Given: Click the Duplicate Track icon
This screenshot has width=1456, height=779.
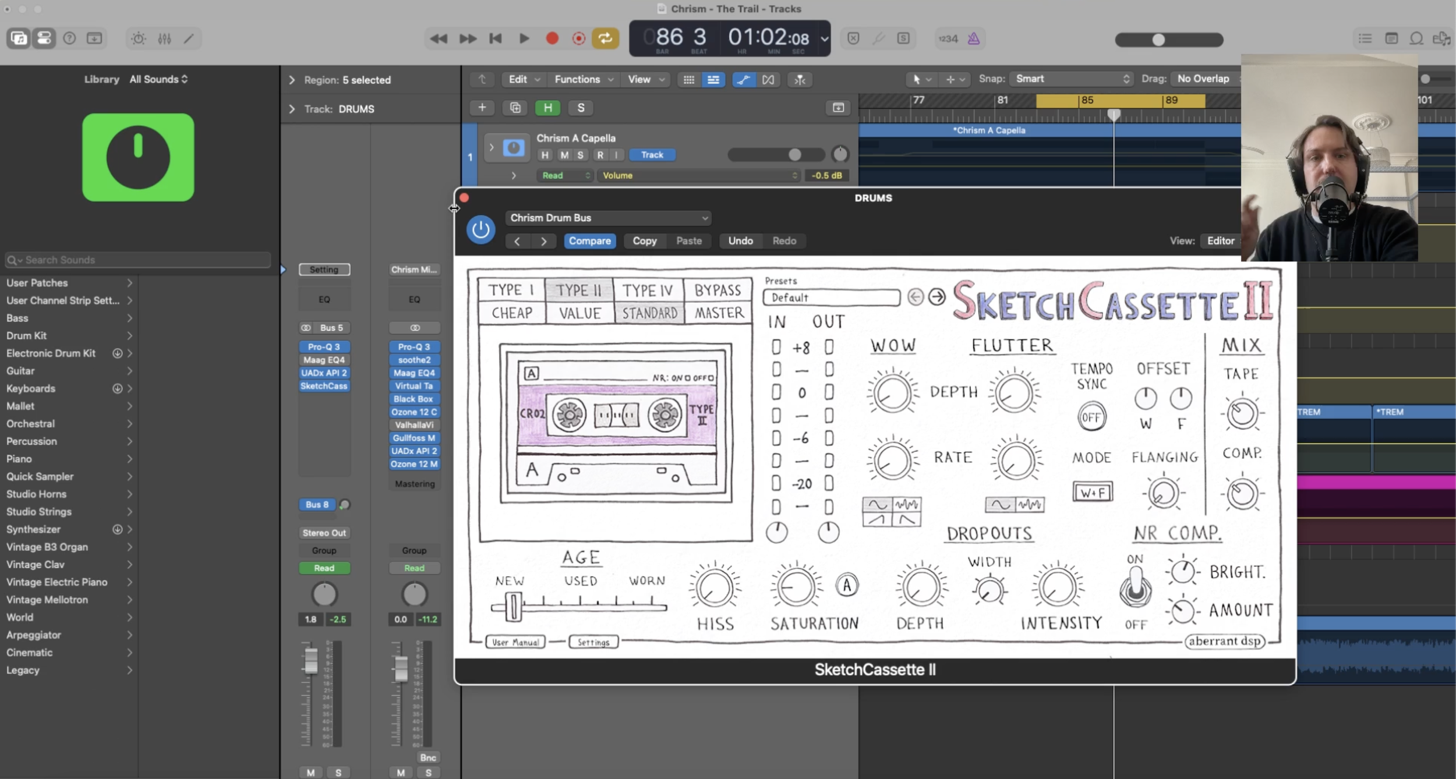Looking at the screenshot, I should coord(515,108).
